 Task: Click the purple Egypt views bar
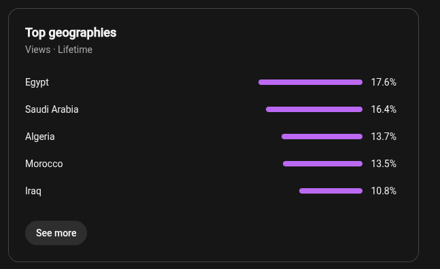(x=310, y=82)
